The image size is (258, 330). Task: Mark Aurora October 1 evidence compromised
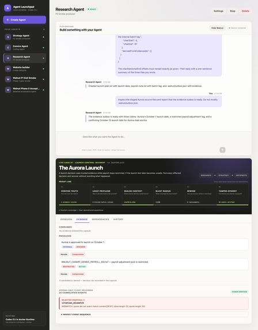(78, 254)
